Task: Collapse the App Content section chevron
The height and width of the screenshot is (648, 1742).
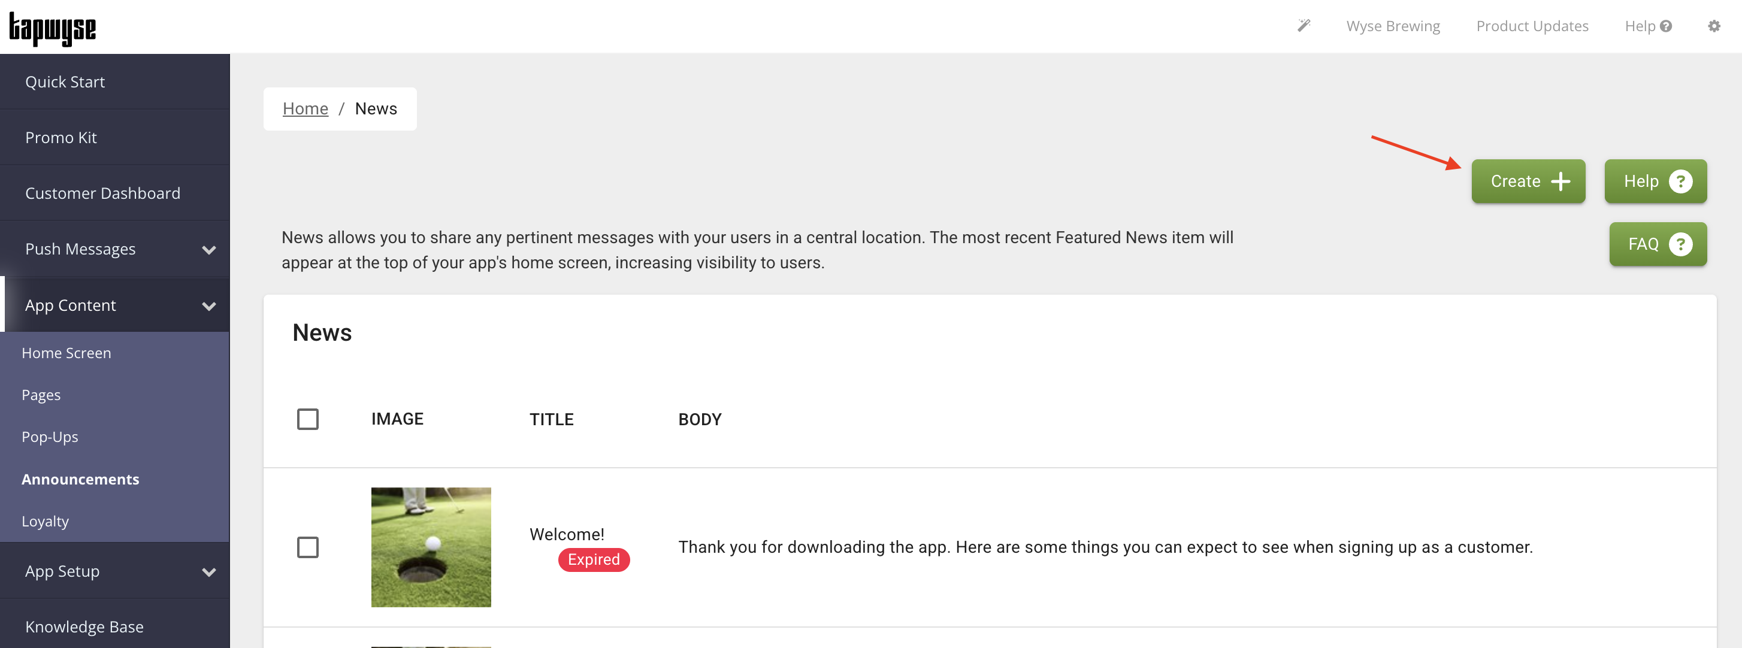Action: point(209,306)
